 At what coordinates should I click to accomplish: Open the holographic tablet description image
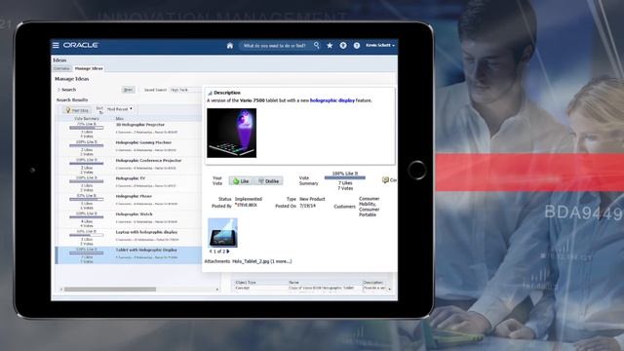(232, 133)
